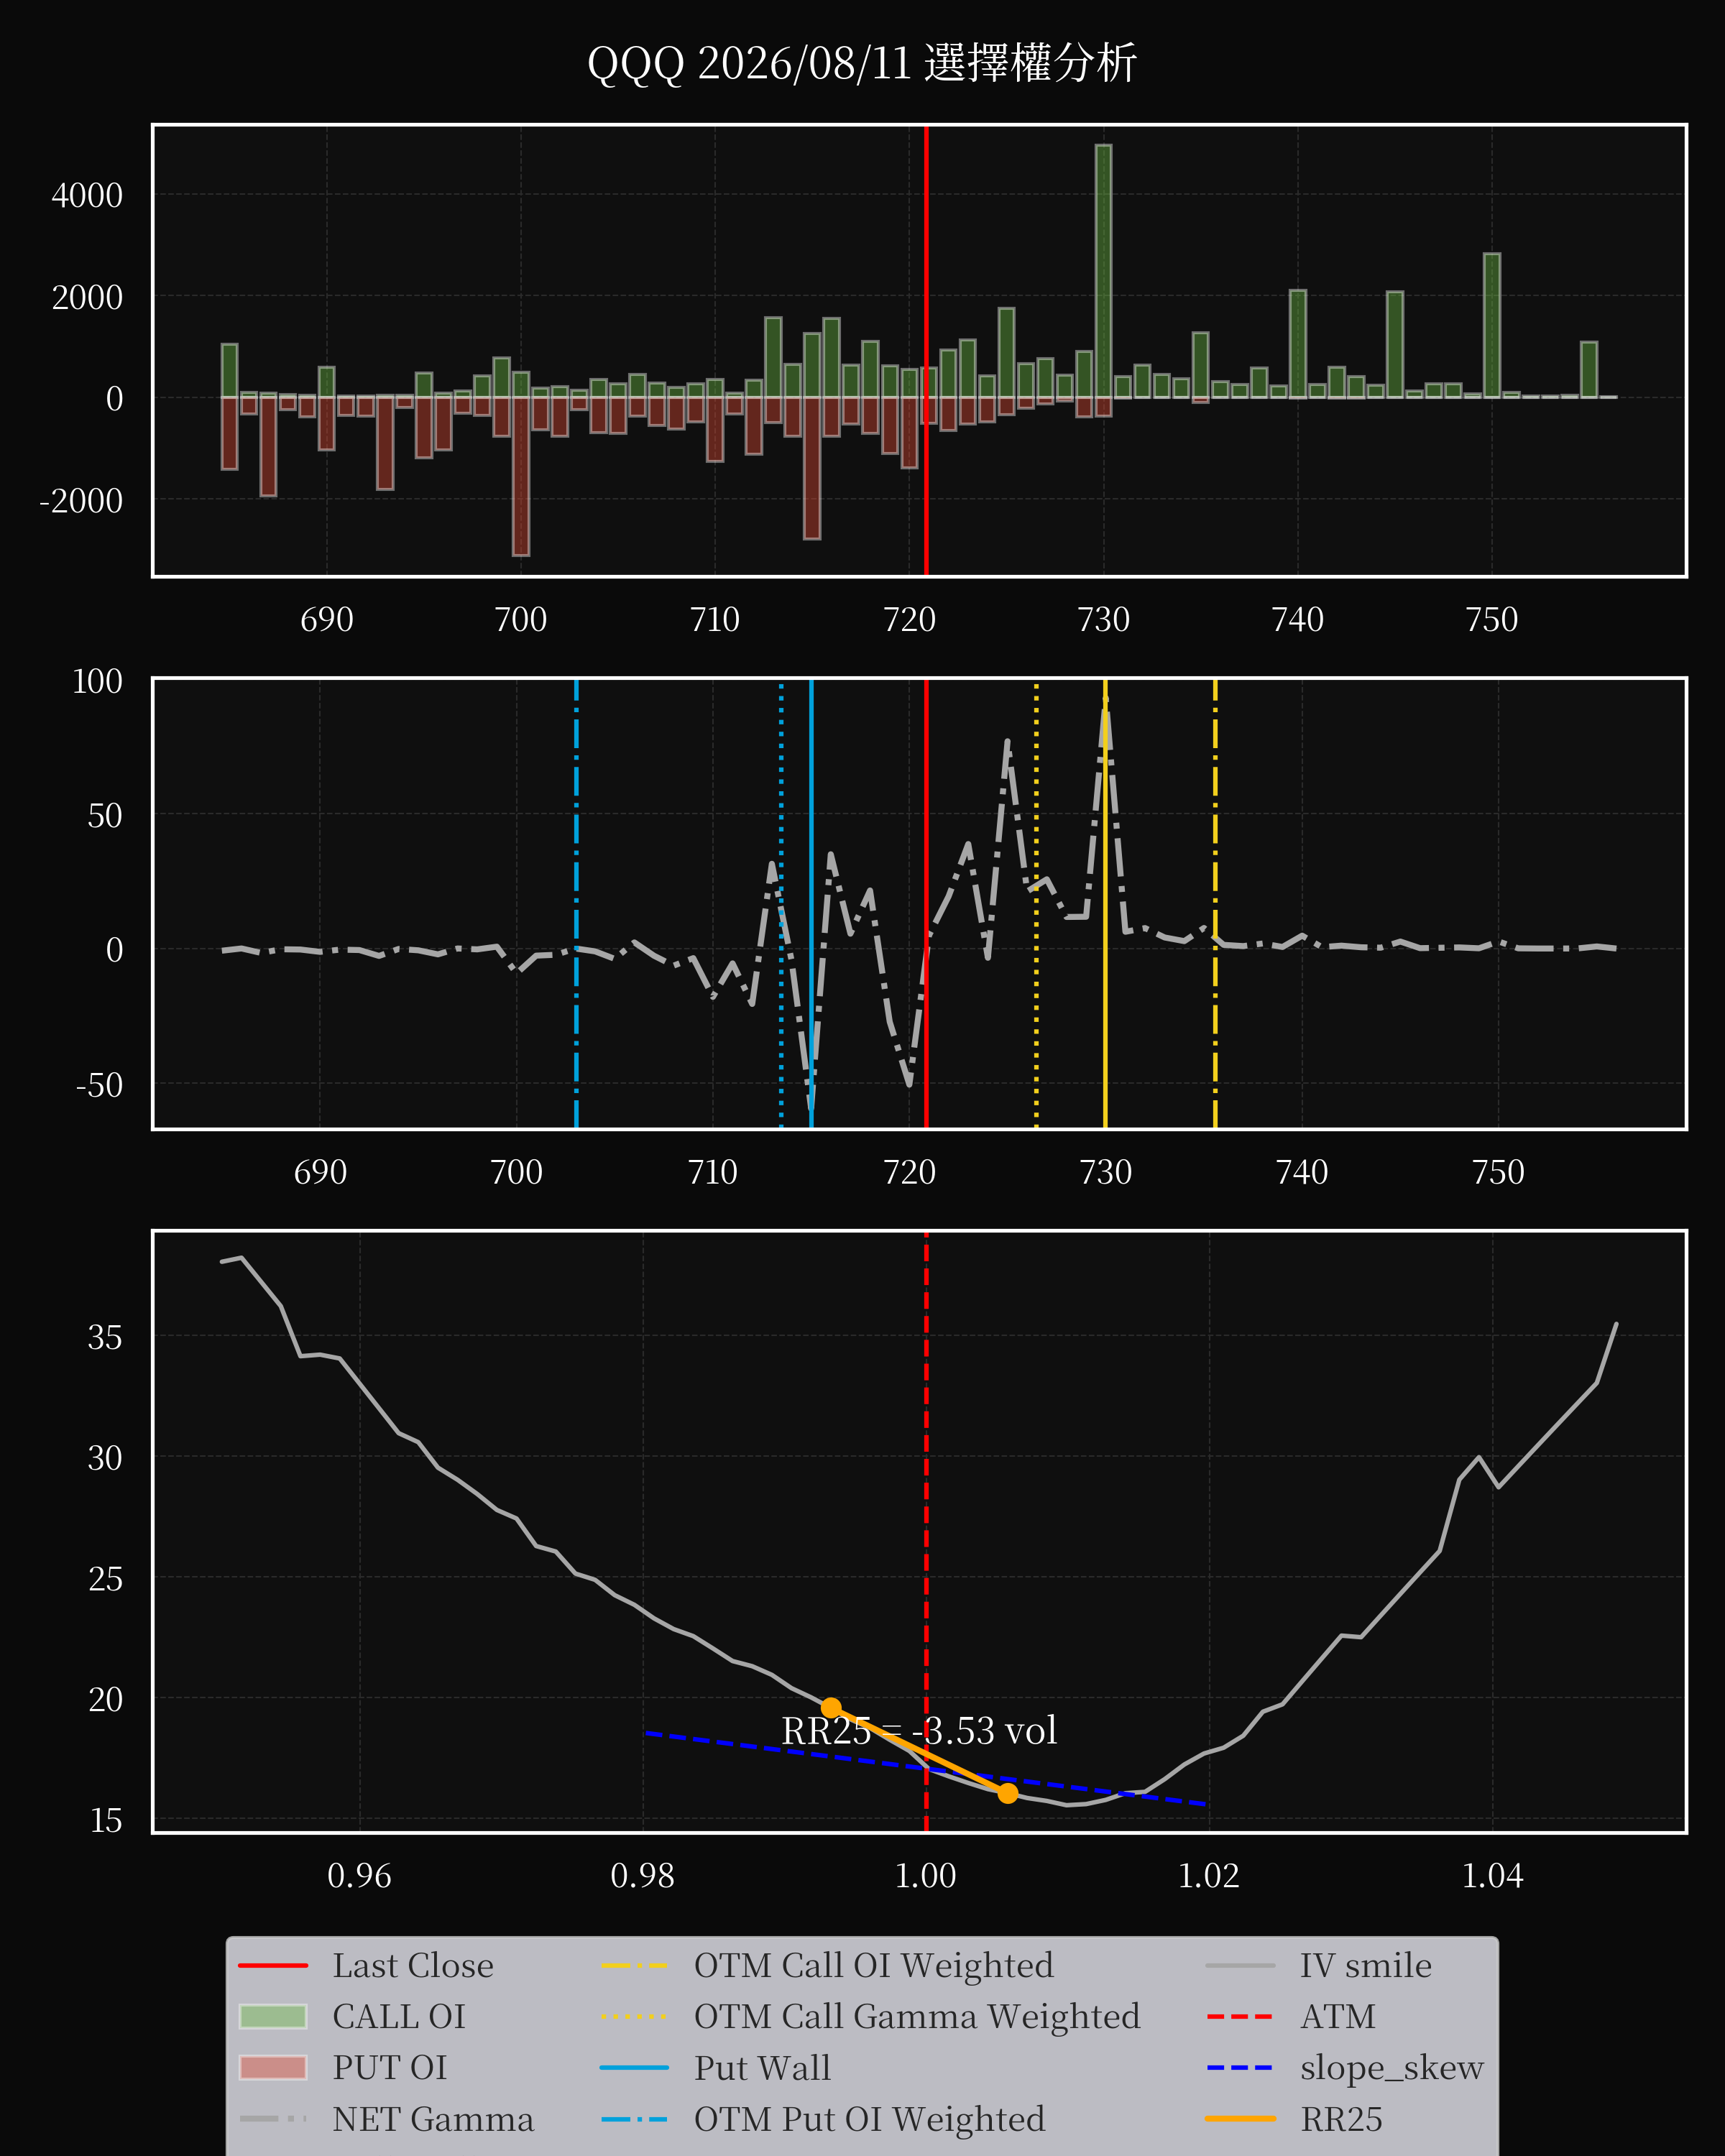1725x2156 pixels.
Task: Click the "0.98" moneyness axis label
Action: [x=642, y=1876]
